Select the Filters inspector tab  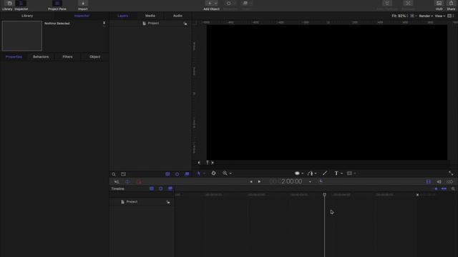click(x=67, y=57)
